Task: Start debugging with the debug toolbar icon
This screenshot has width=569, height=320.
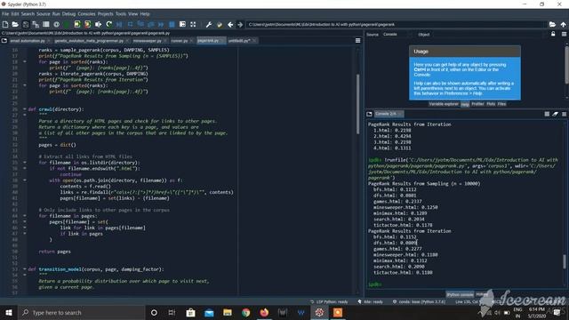Action: pos(119,24)
